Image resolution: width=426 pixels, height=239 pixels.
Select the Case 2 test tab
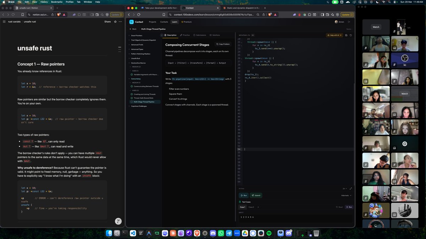coord(251,207)
